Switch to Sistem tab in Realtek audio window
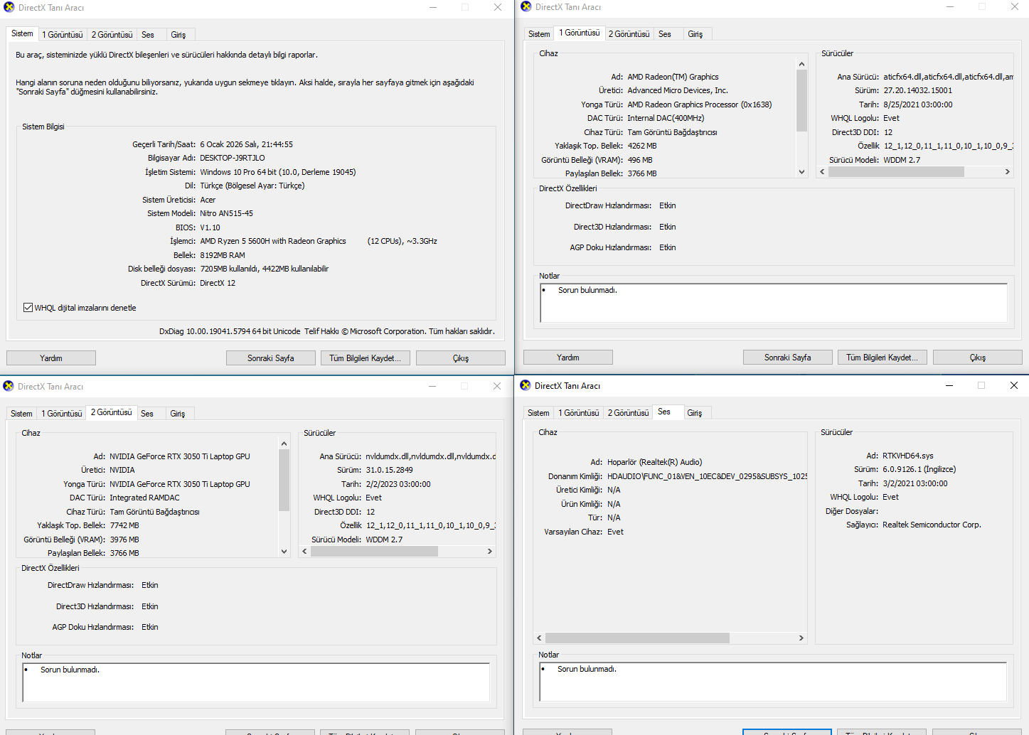 pyautogui.click(x=538, y=413)
